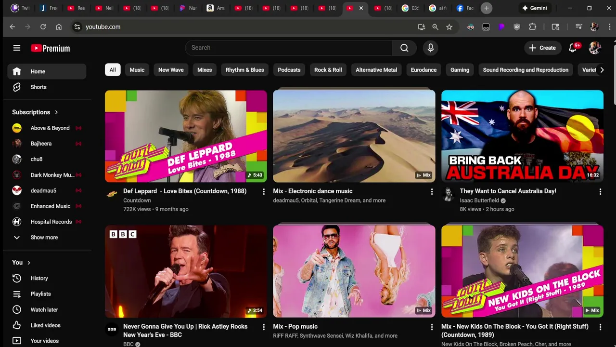Click the search magnifier button
The width and height of the screenshot is (616, 347).
[404, 48]
